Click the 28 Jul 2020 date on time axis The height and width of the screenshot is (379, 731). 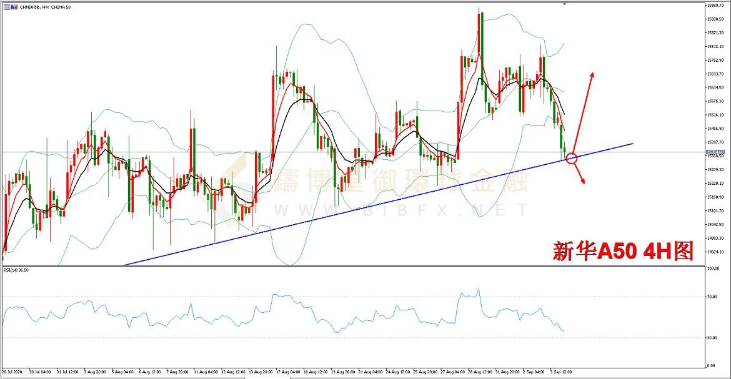click(x=13, y=371)
